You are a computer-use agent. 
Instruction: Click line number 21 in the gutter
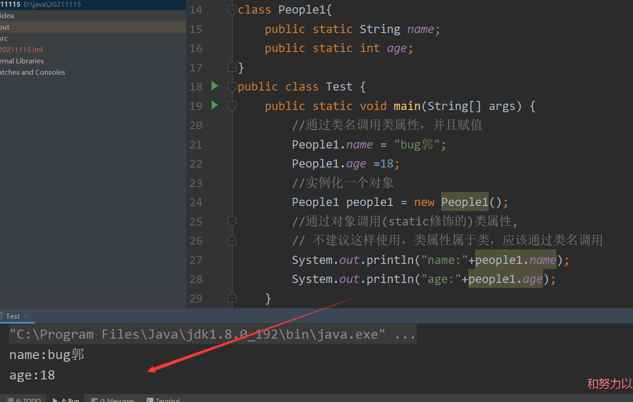(196, 144)
